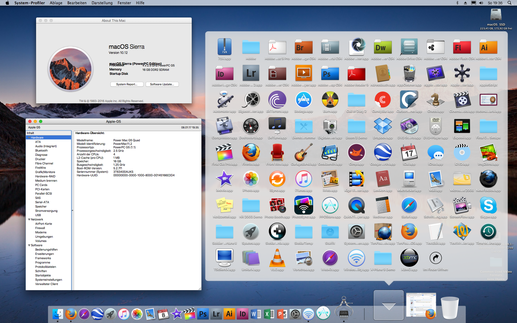This screenshot has height=323, width=517.
Task: Open CandyBar.app icon
Action: [383, 100]
